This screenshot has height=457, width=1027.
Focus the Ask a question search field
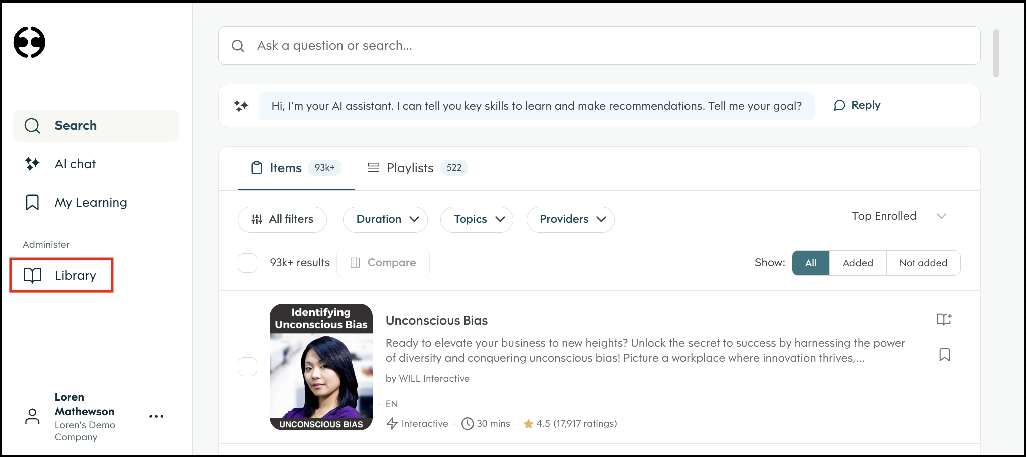[599, 46]
